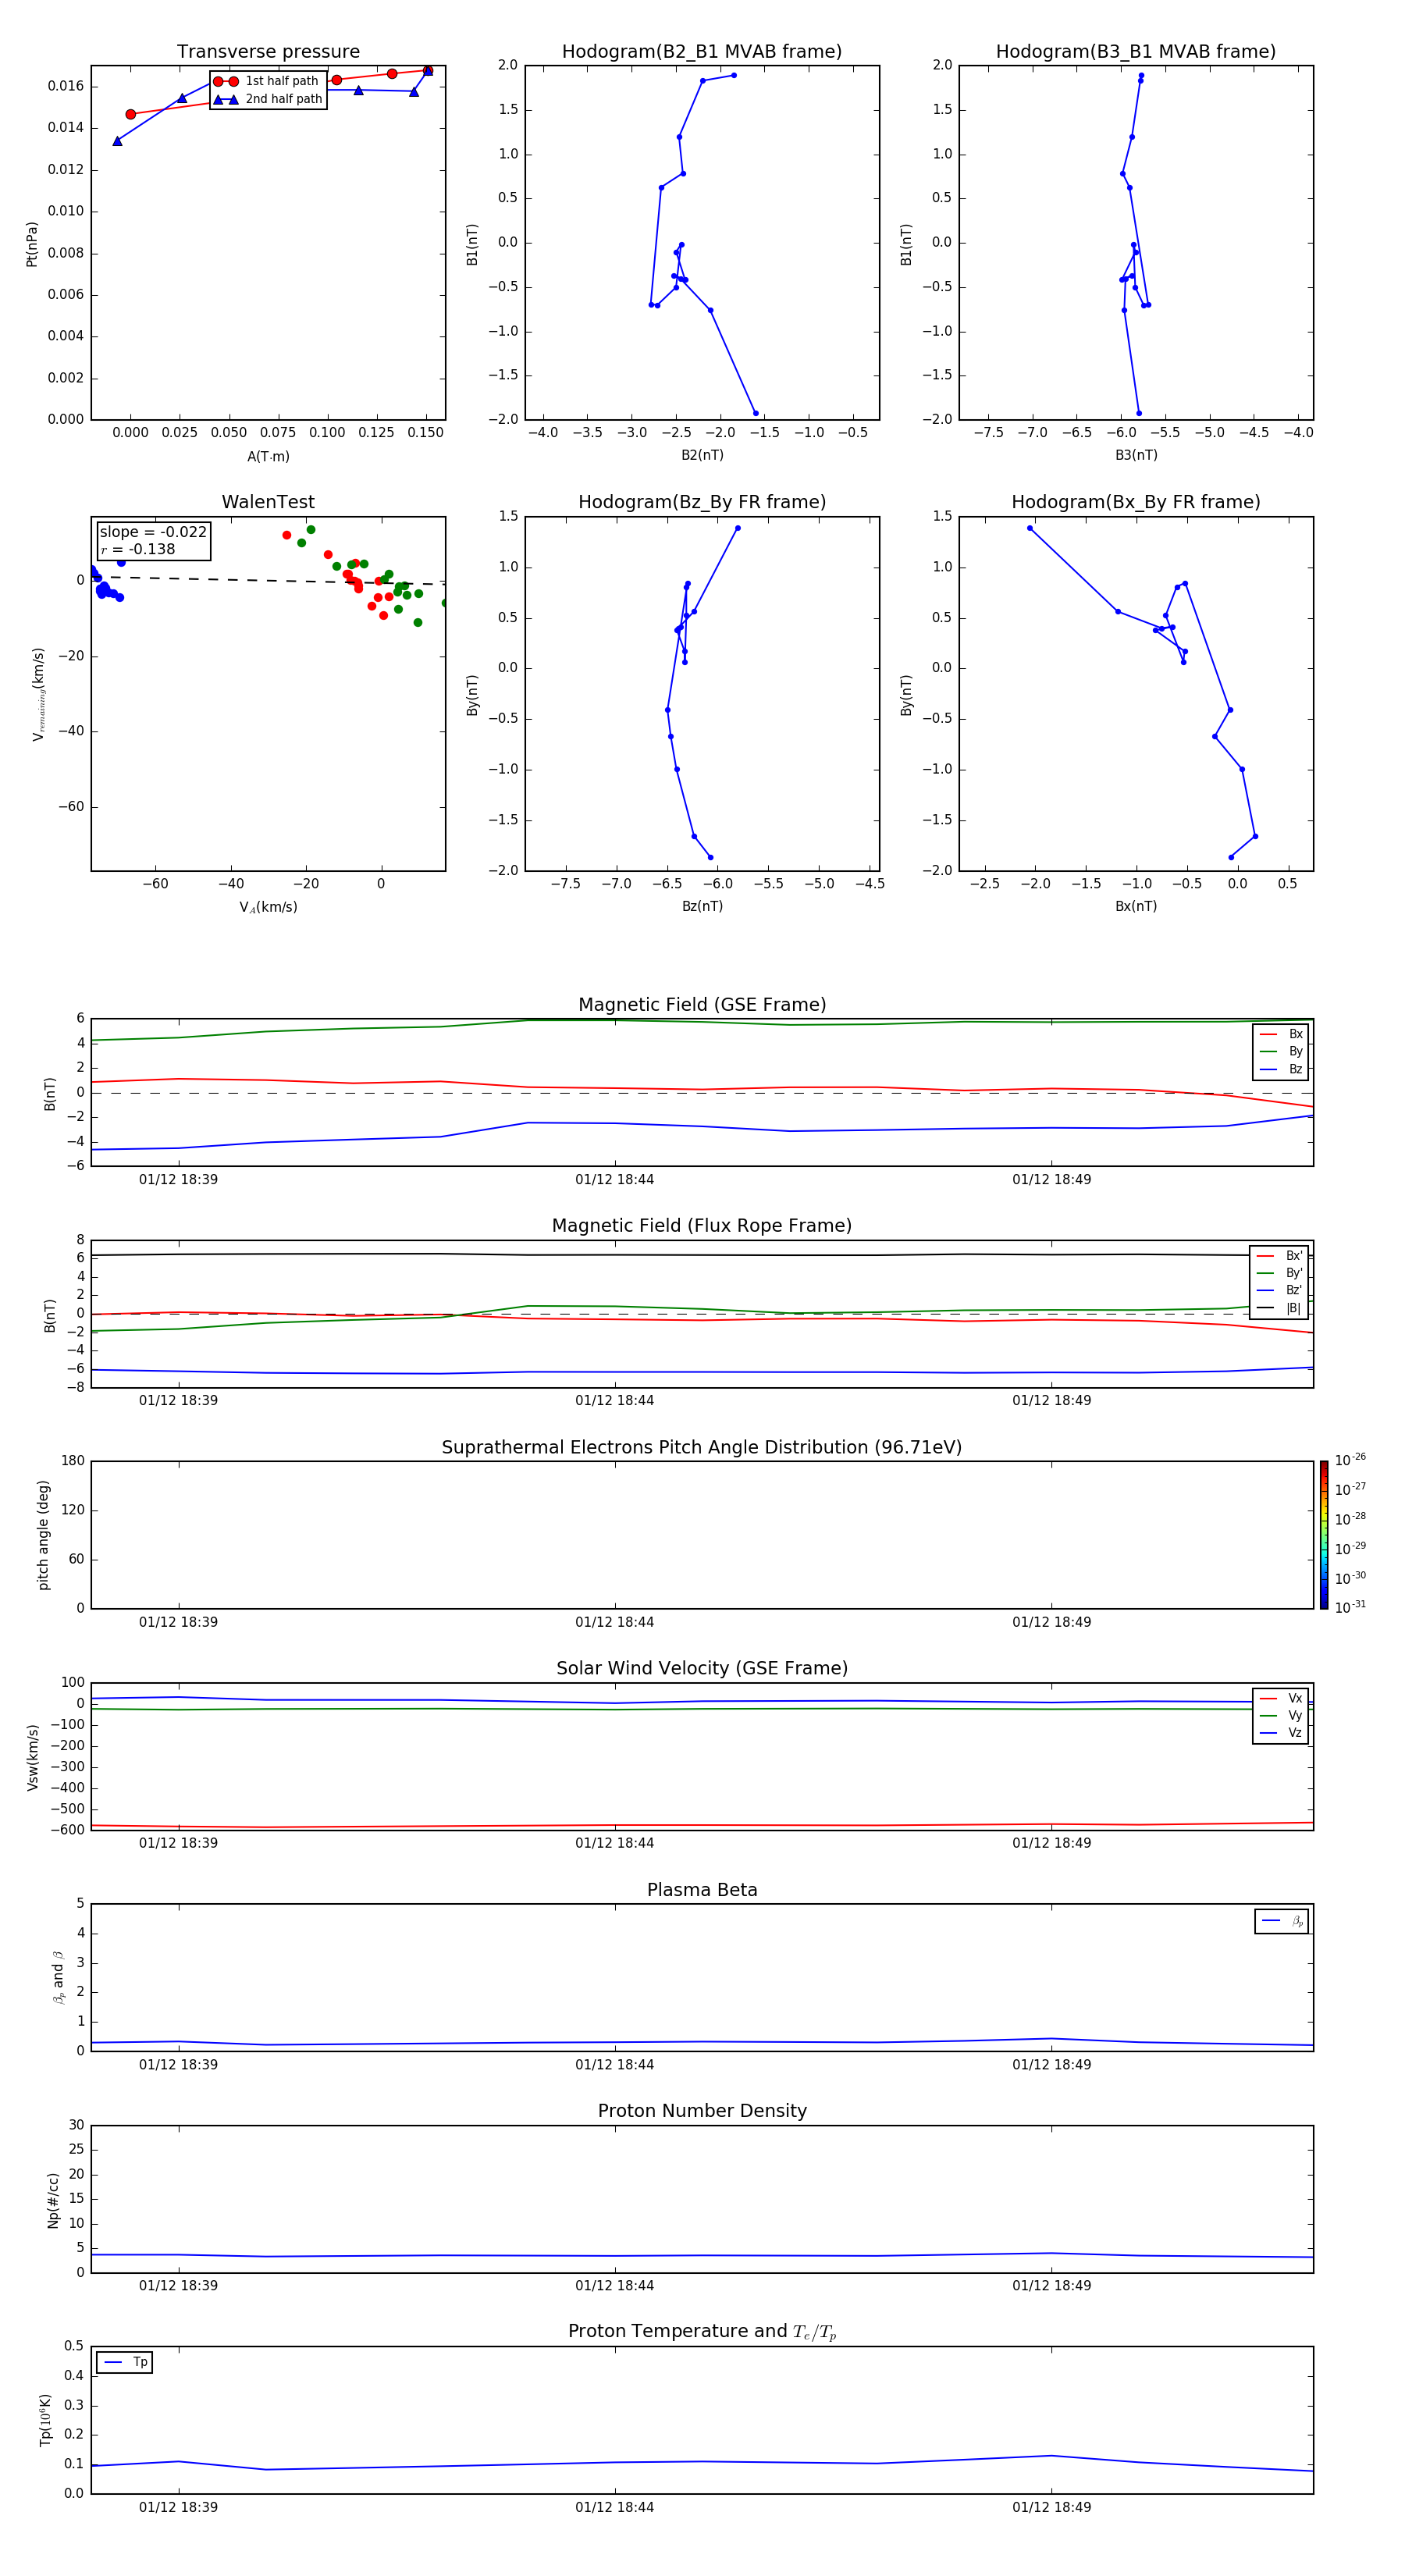The image size is (1405, 2576).
Task: Click the "Hodogram(Bx_By FR frame)" title
Action: coord(1136,502)
